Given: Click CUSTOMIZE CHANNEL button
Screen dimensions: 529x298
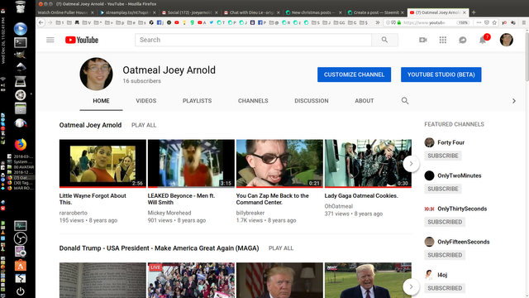Looking at the screenshot, I should (354, 74).
